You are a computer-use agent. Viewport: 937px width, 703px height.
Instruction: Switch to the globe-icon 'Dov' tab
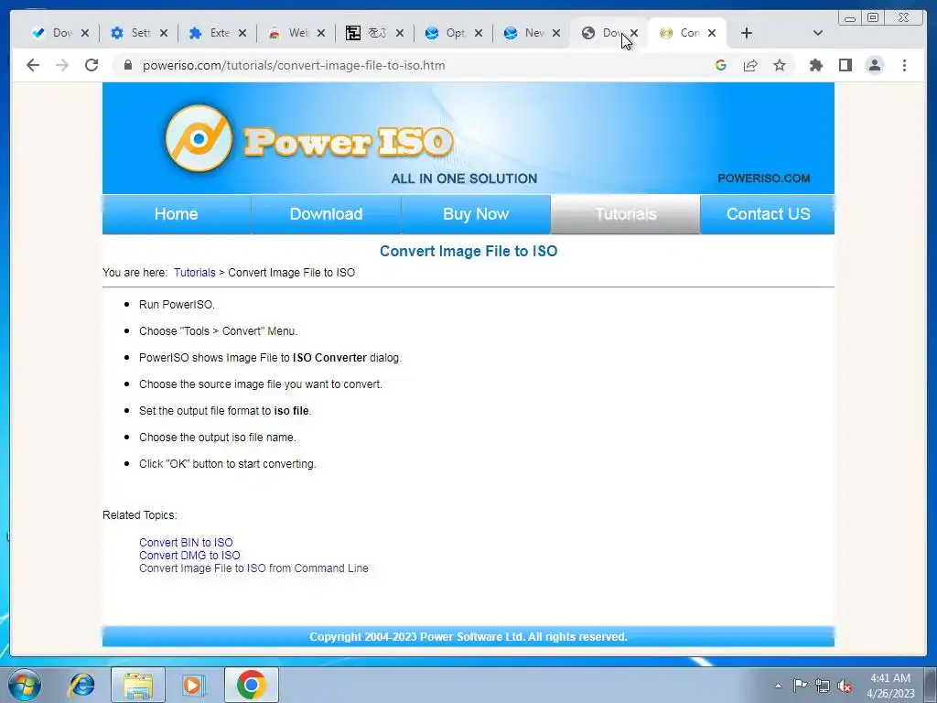[x=602, y=33]
